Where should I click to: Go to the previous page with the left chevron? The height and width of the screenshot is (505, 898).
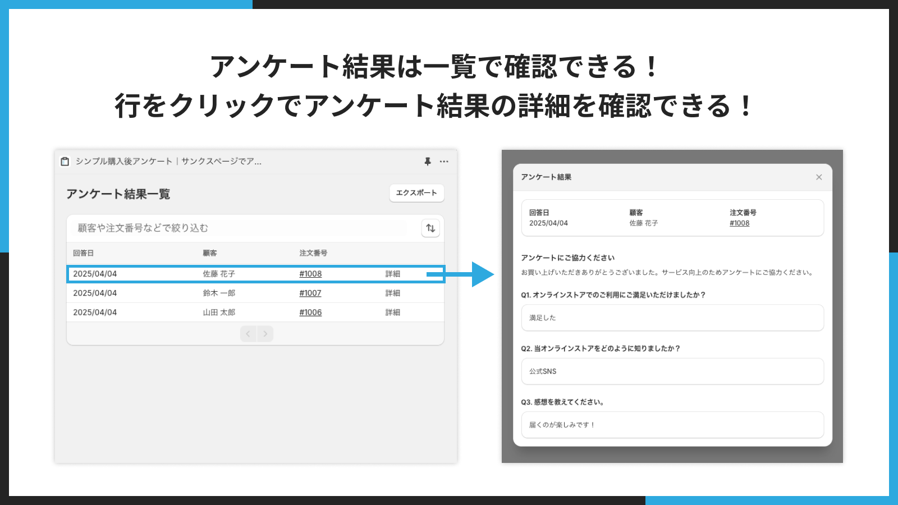click(248, 333)
